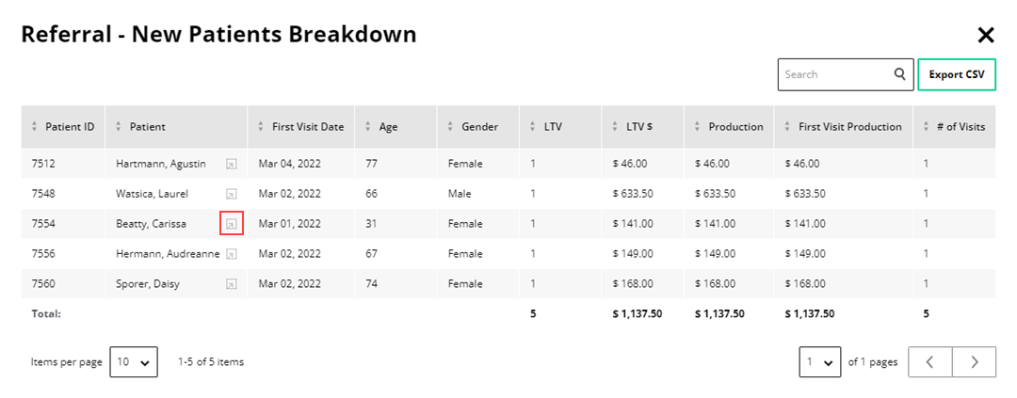The width and height of the screenshot is (1017, 398).
Task: Go to next page arrow
Action: 974,362
